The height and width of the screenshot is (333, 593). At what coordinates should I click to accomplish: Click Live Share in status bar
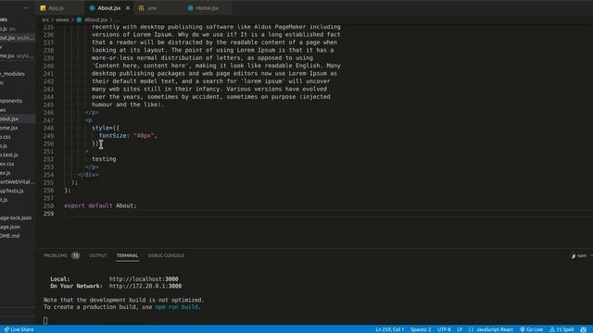19,329
